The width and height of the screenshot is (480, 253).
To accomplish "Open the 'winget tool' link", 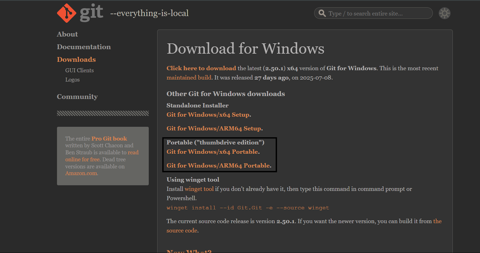I will pos(199,189).
